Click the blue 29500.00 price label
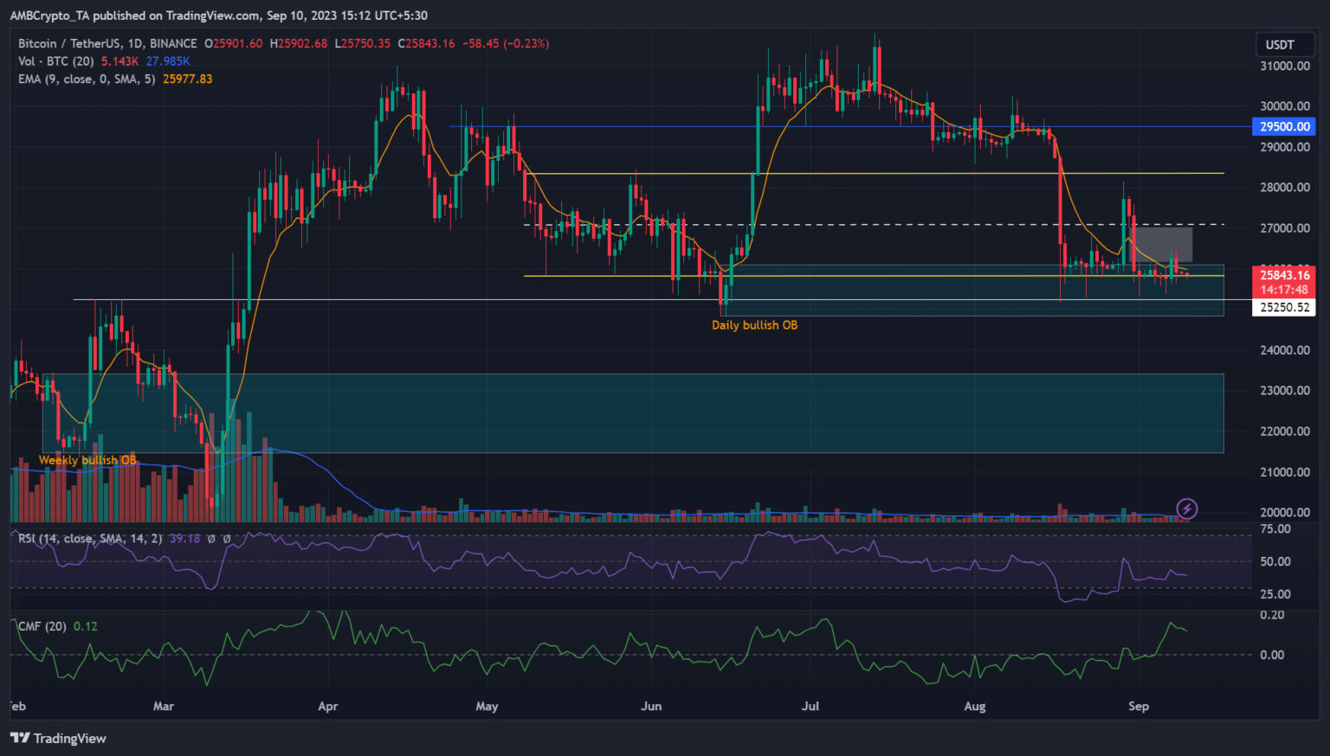This screenshot has width=1330, height=756. click(x=1283, y=127)
